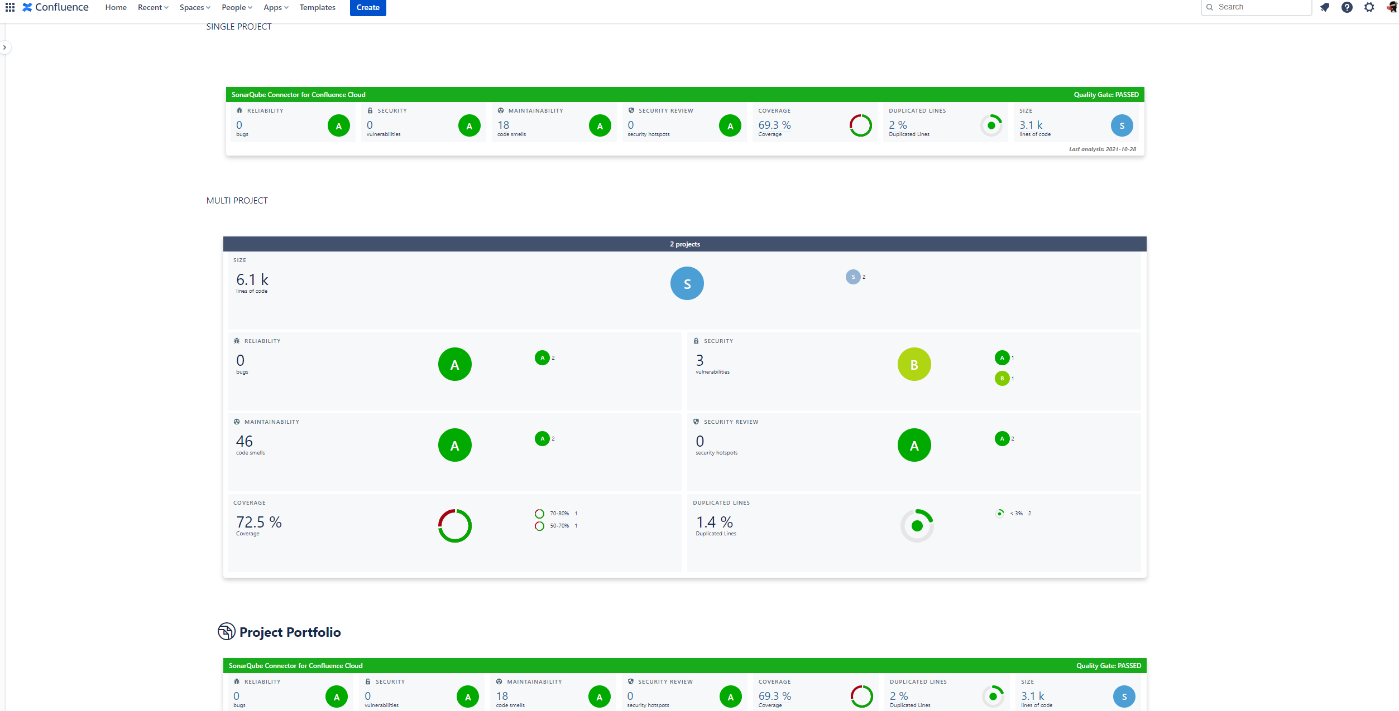
Task: Click the 69.3 % coverage value in single project
Action: click(x=774, y=125)
